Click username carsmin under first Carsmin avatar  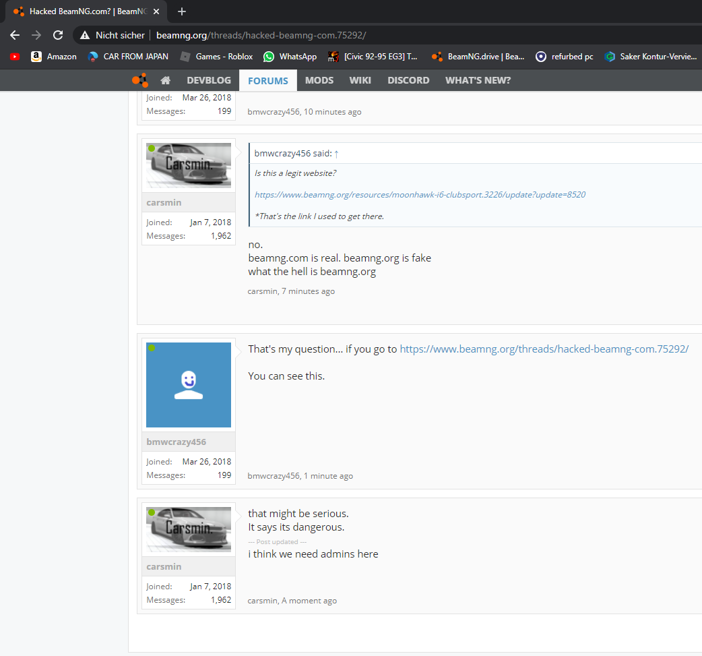pos(164,202)
